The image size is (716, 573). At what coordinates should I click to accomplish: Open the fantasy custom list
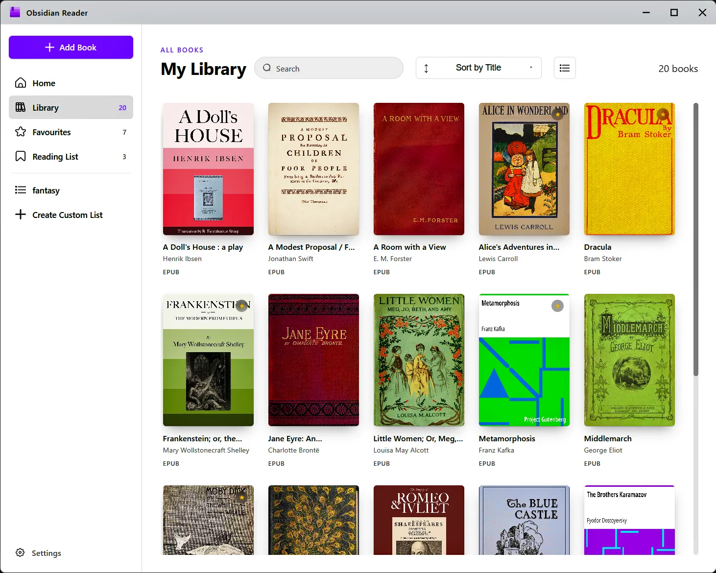[x=71, y=190]
